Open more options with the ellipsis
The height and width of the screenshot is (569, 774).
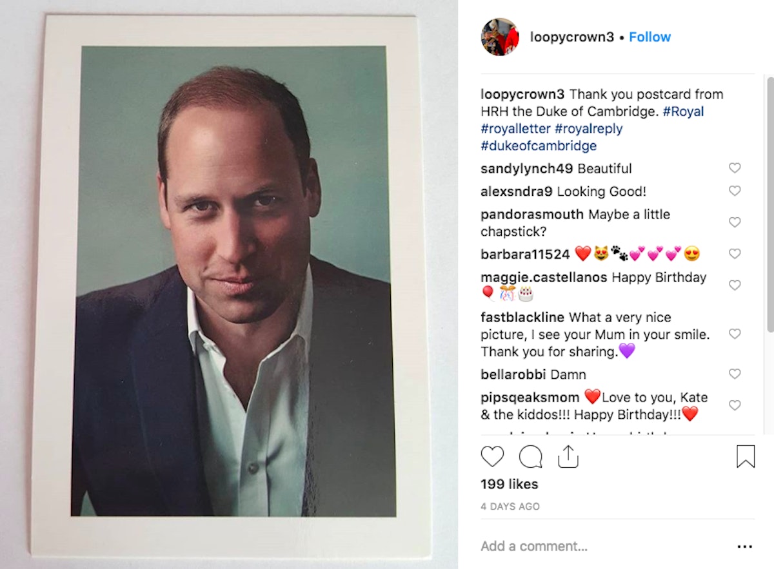pyautogui.click(x=743, y=546)
